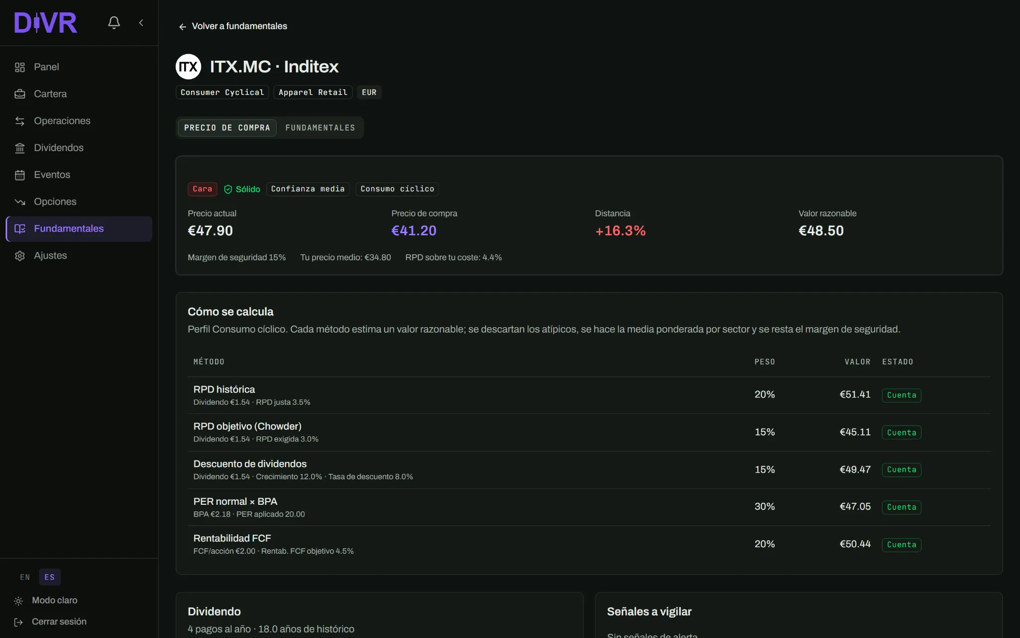Screen dimensions: 1020x638
Task: Open Operaciones section
Action: click(79, 121)
